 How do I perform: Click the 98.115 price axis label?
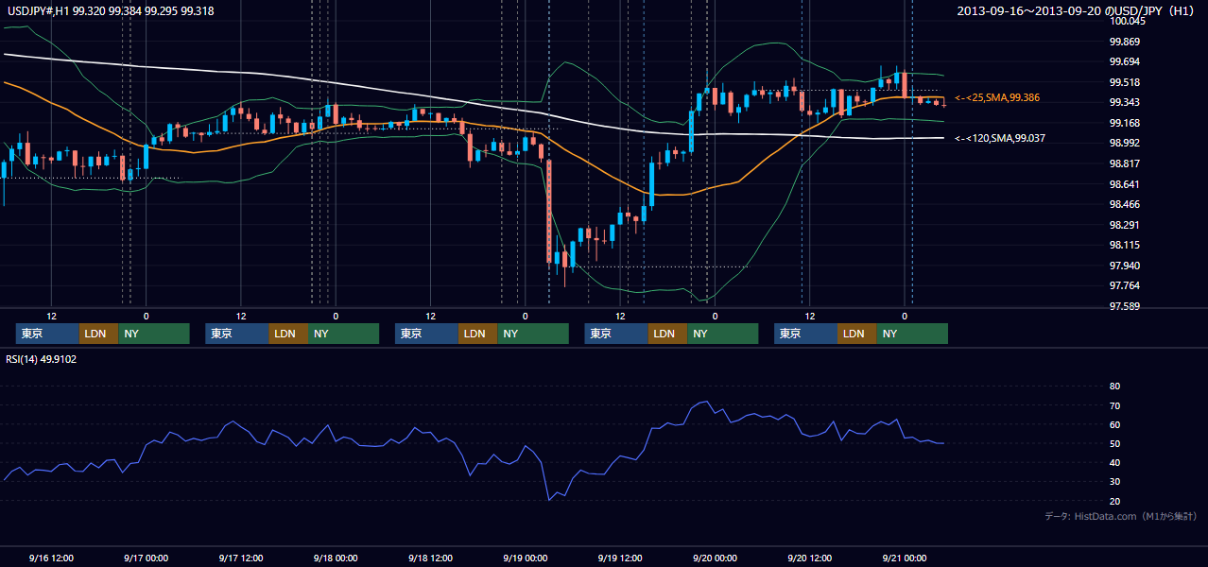pyautogui.click(x=1125, y=245)
